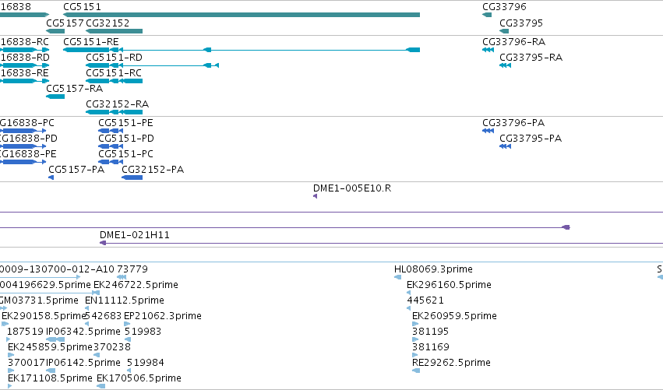Image resolution: width=663 pixels, height=390 pixels.
Task: Click EST EK260959.5prime
Action: click(x=454, y=316)
